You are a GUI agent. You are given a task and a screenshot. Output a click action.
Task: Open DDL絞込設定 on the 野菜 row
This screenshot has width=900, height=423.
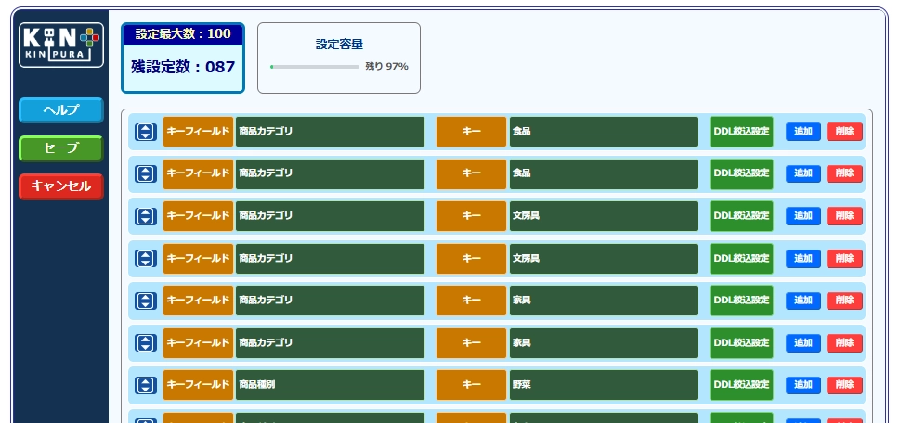(741, 385)
